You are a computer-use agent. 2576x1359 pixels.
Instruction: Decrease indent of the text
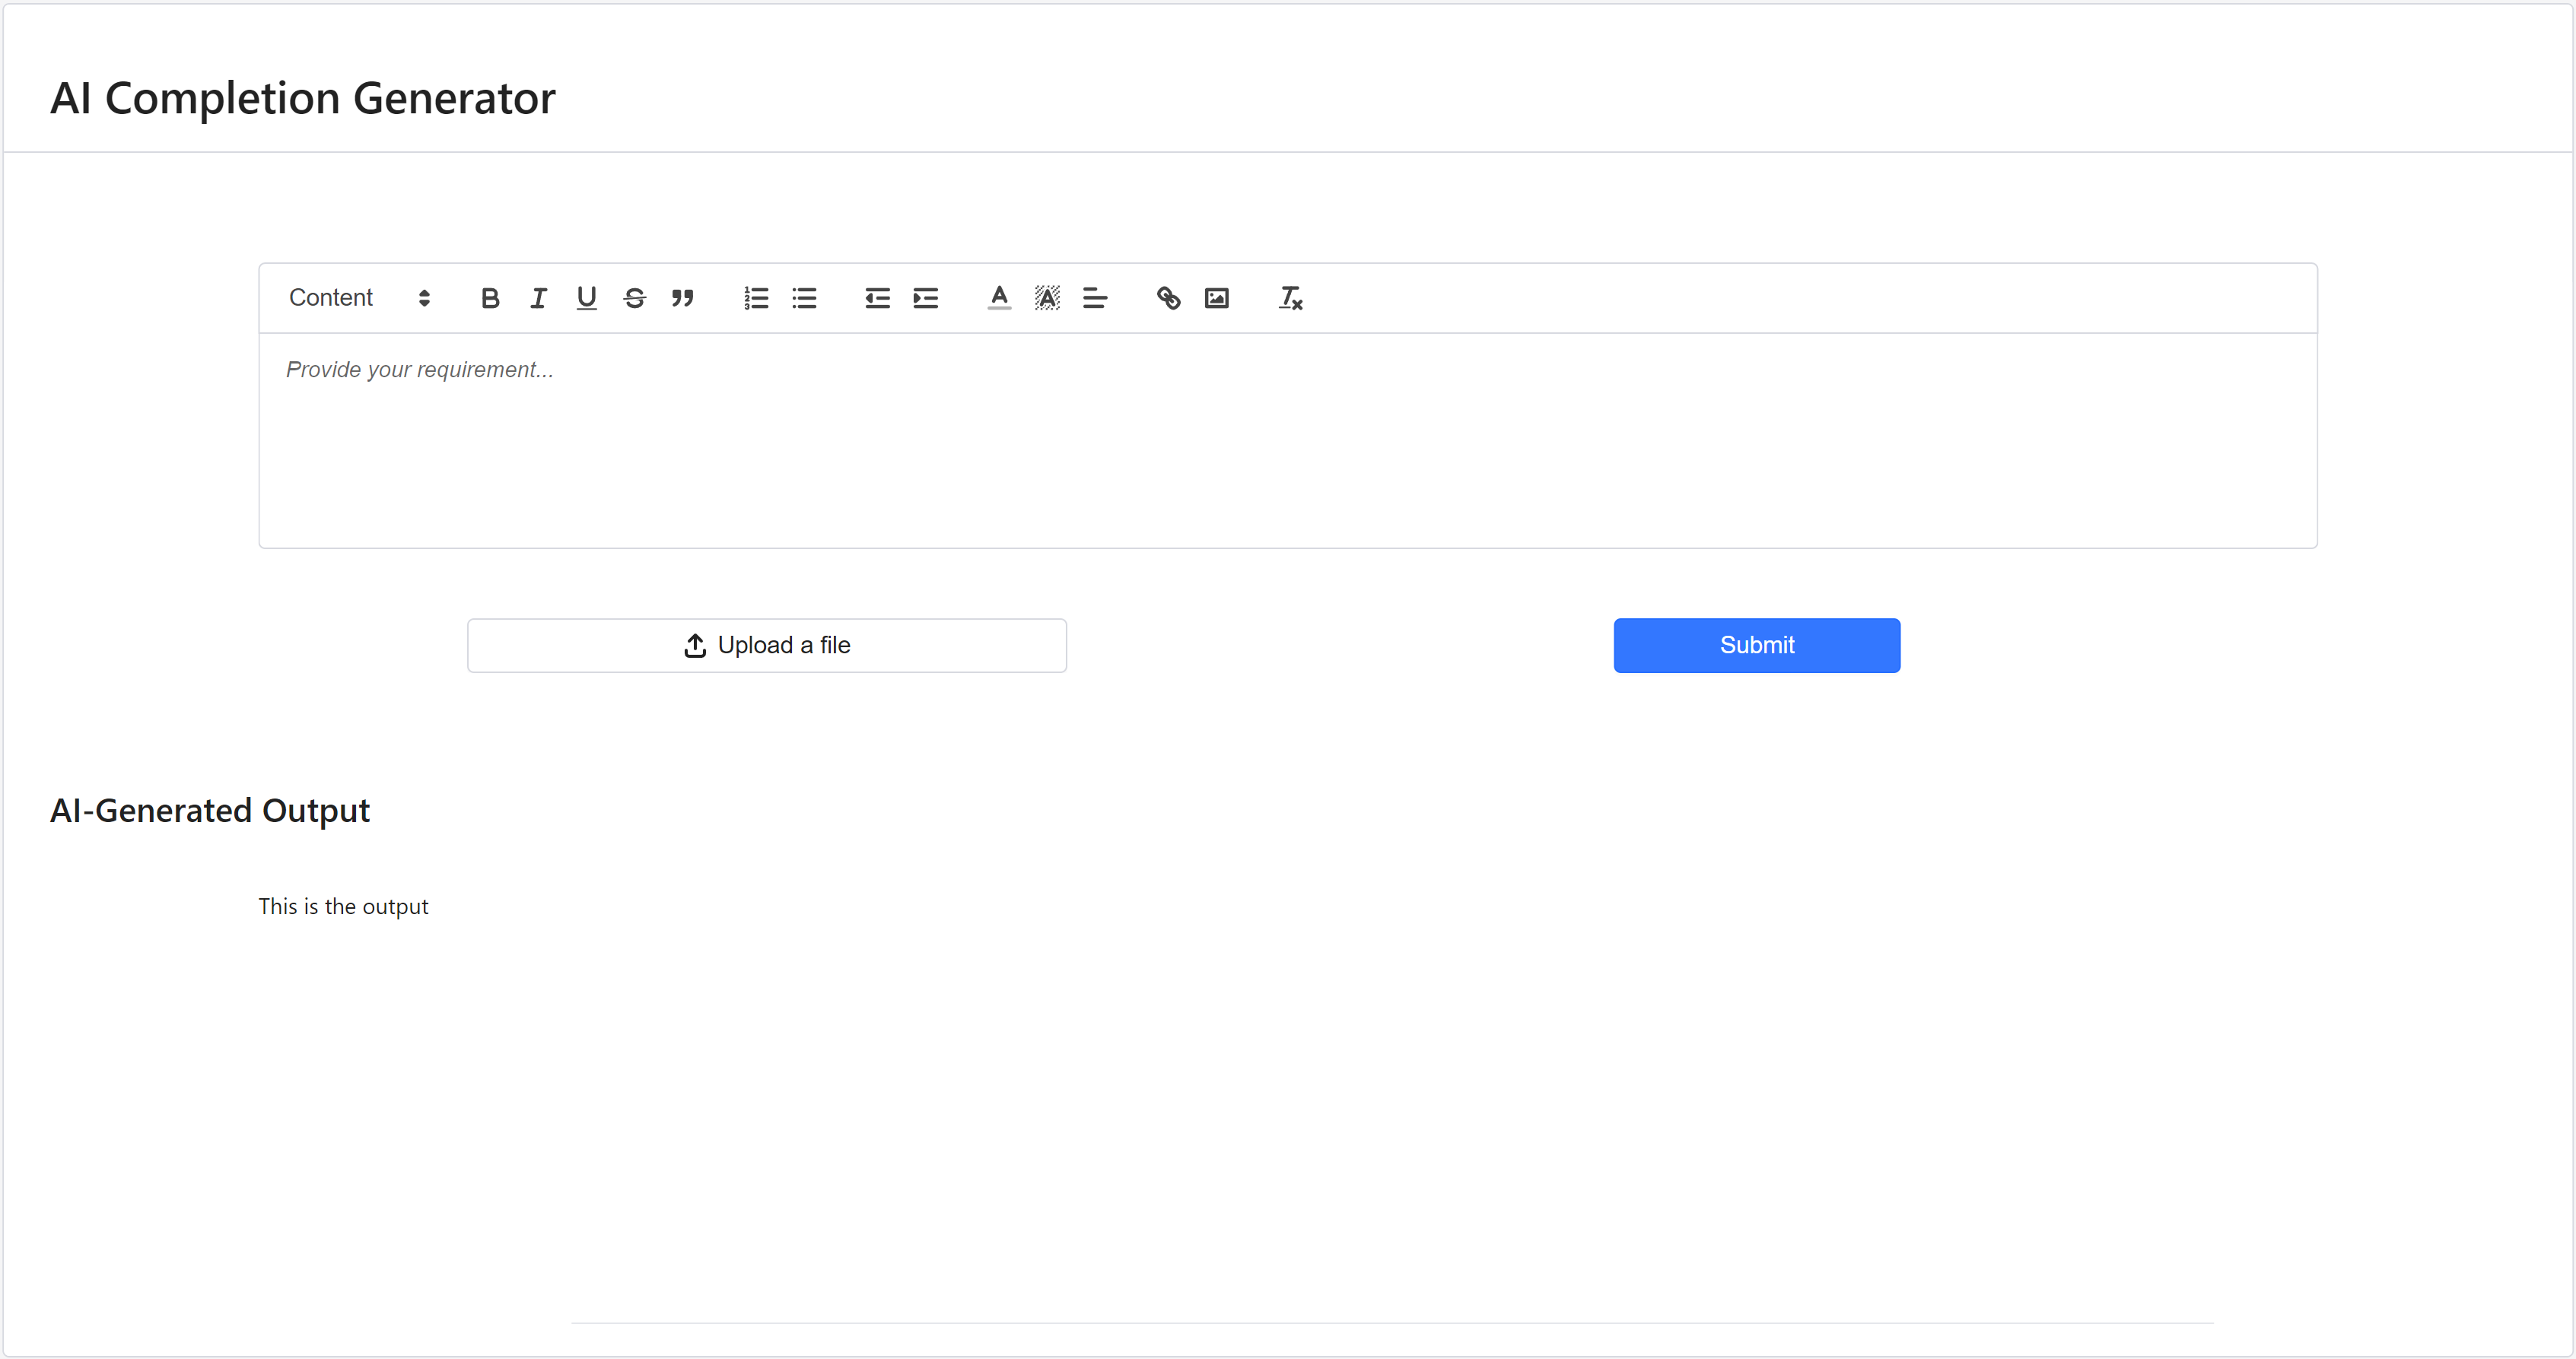(x=877, y=298)
